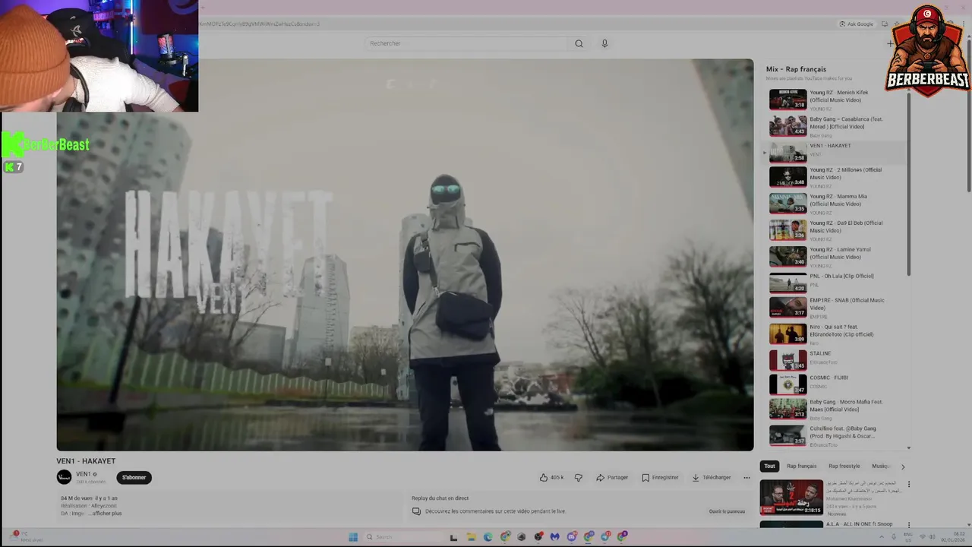Click the voice search microphone icon
Image resolution: width=972 pixels, height=547 pixels.
click(604, 43)
